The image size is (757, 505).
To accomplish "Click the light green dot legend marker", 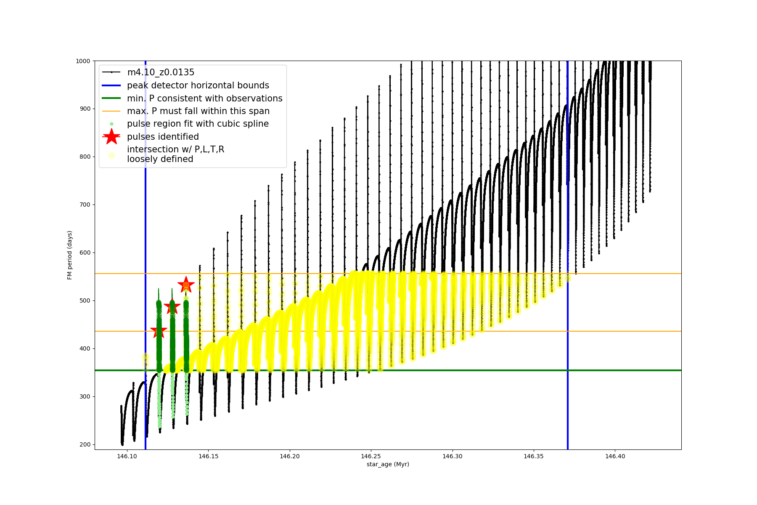I will (x=111, y=124).
